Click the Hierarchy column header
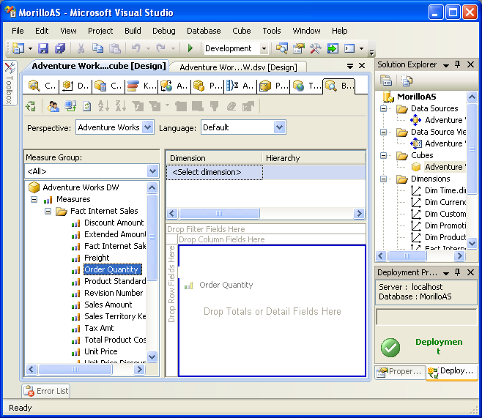This screenshot has height=418, width=482. (314, 158)
